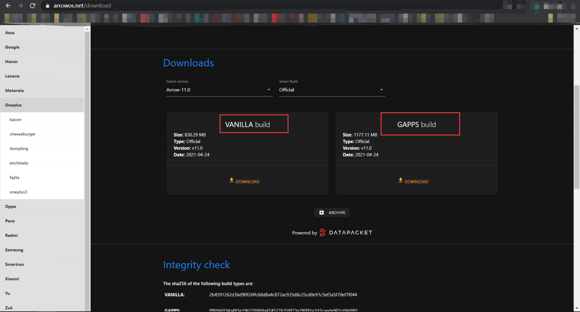Click the archive box icon
This screenshot has height=312, width=580.
[321, 213]
